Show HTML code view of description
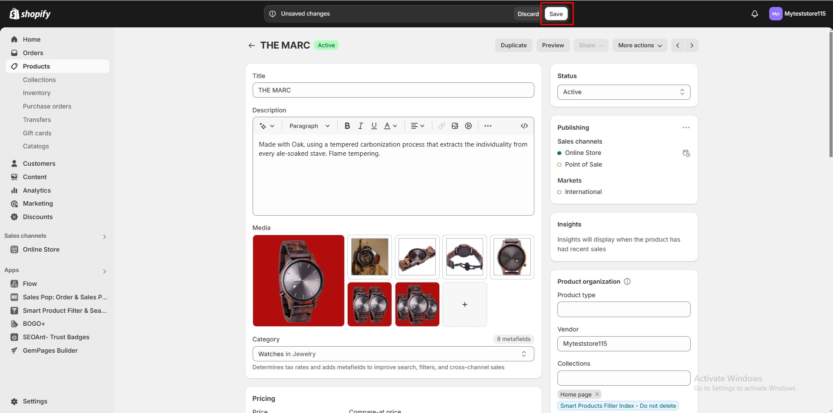This screenshot has height=413, width=833. (524, 126)
